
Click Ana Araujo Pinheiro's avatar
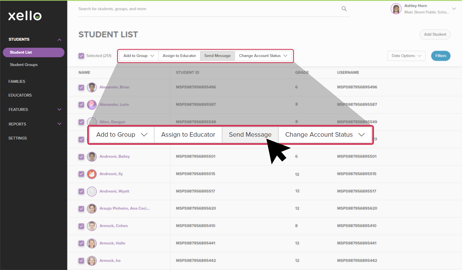point(92,209)
